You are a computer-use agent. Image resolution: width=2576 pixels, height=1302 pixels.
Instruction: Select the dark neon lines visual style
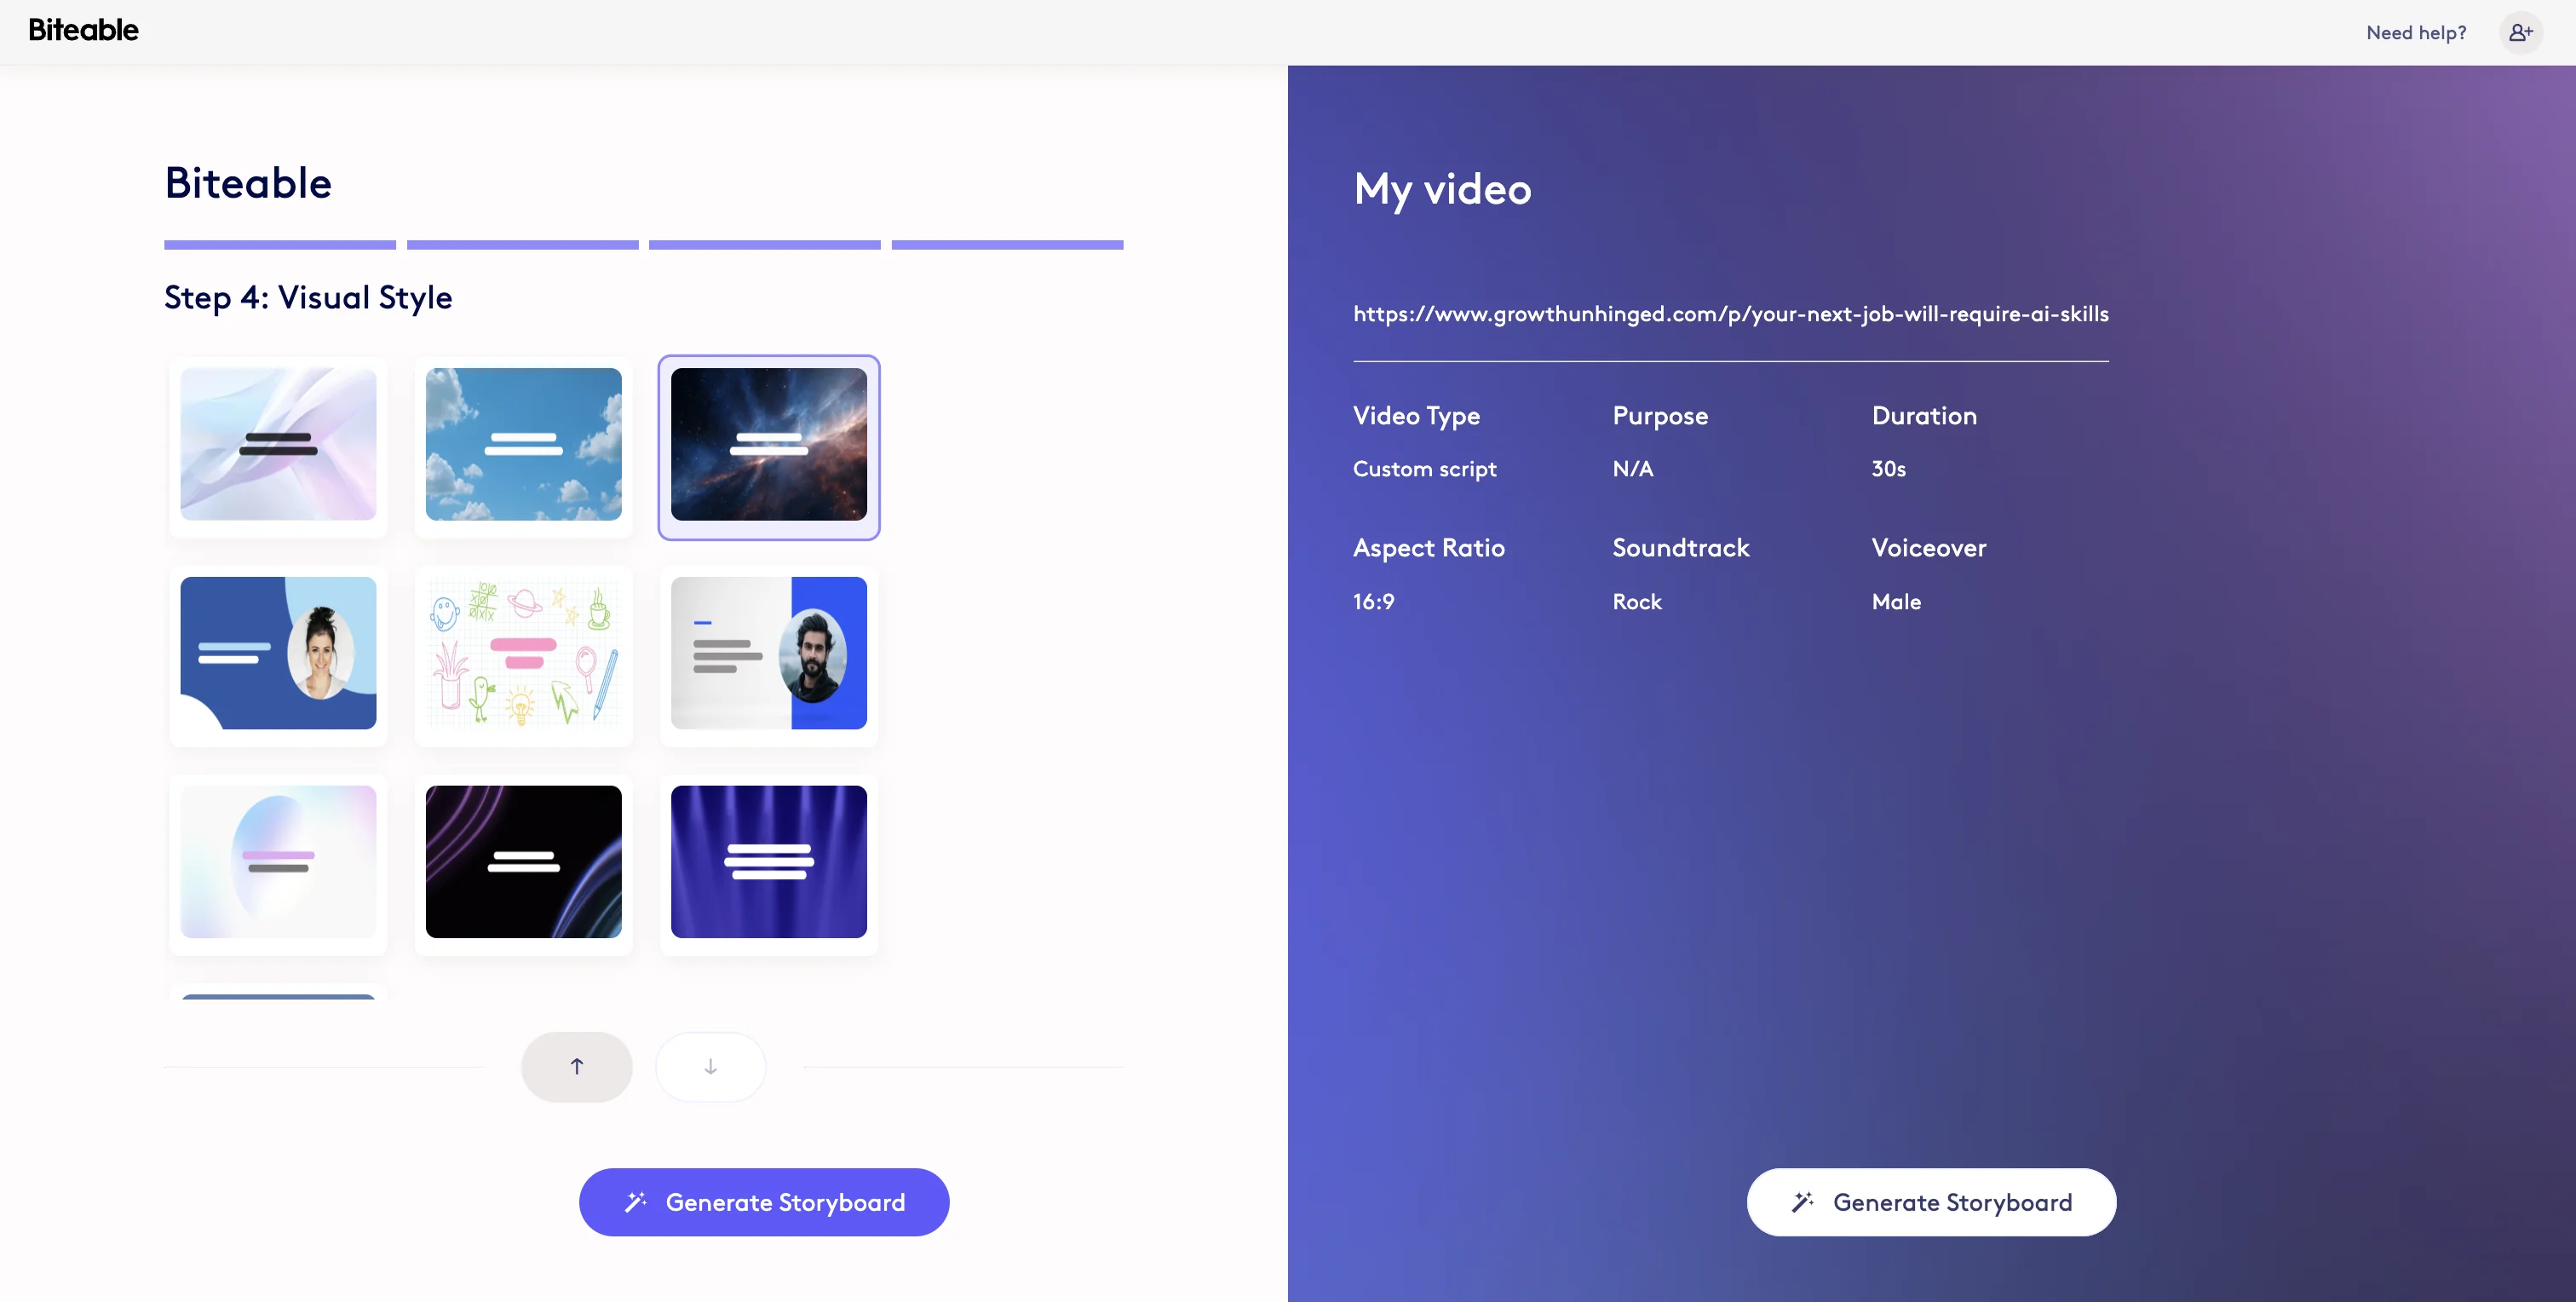pyautogui.click(x=522, y=862)
